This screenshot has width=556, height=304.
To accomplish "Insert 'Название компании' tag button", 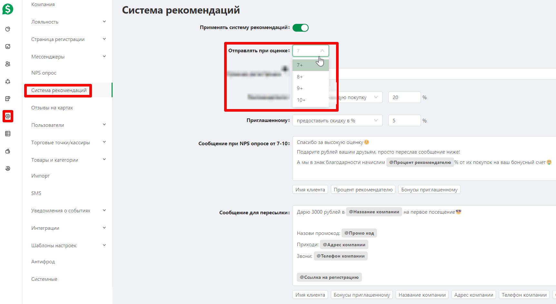I will [x=422, y=295].
